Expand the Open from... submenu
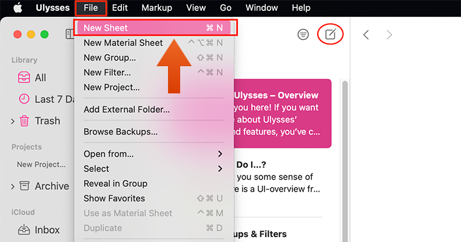The image size is (461, 242). 154,154
